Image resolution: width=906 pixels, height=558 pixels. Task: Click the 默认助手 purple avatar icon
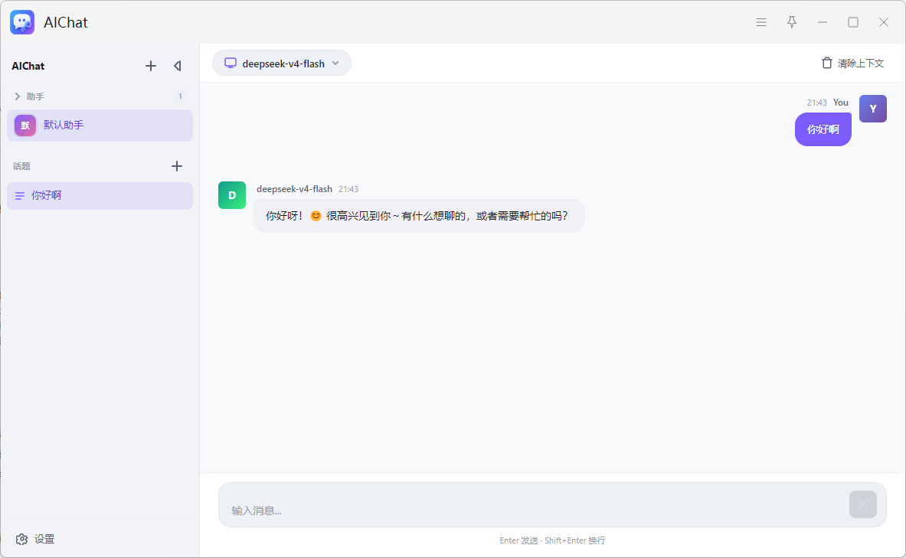[x=25, y=126]
